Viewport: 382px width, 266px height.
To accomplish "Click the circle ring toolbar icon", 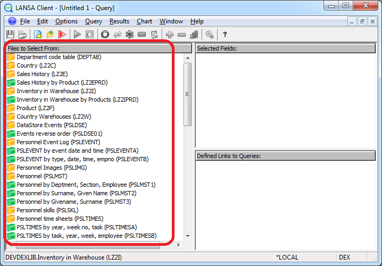I will click(105, 35).
